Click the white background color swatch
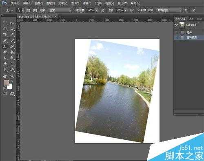 10,86
